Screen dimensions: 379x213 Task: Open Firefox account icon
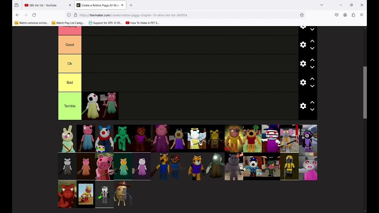click(x=345, y=15)
